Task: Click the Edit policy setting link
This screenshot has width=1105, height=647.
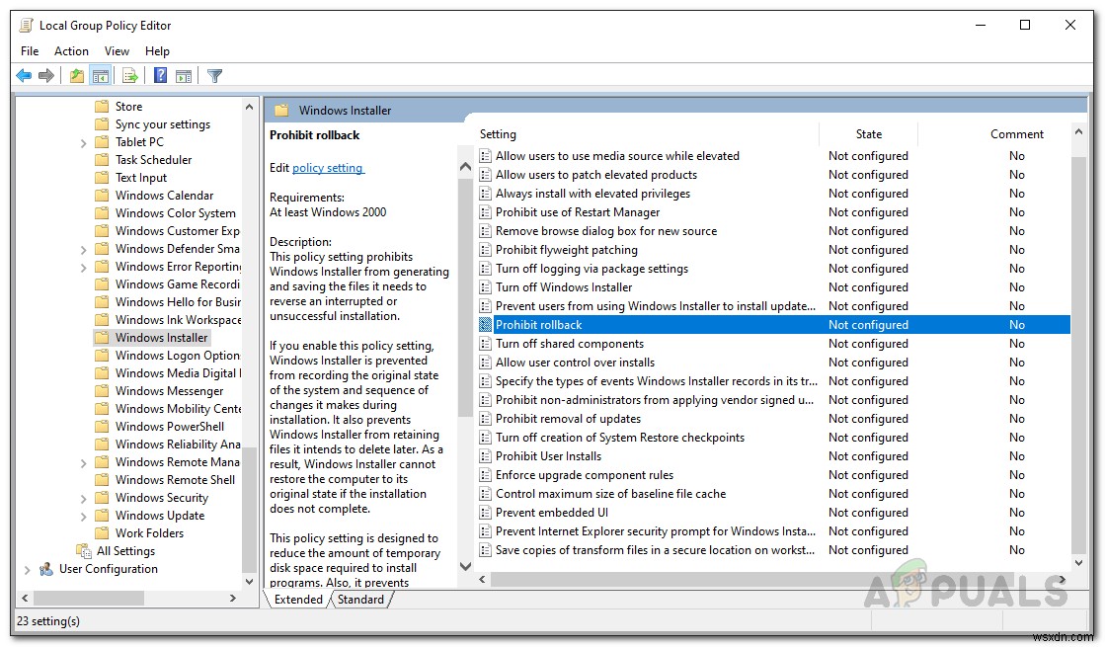Action: (x=328, y=168)
